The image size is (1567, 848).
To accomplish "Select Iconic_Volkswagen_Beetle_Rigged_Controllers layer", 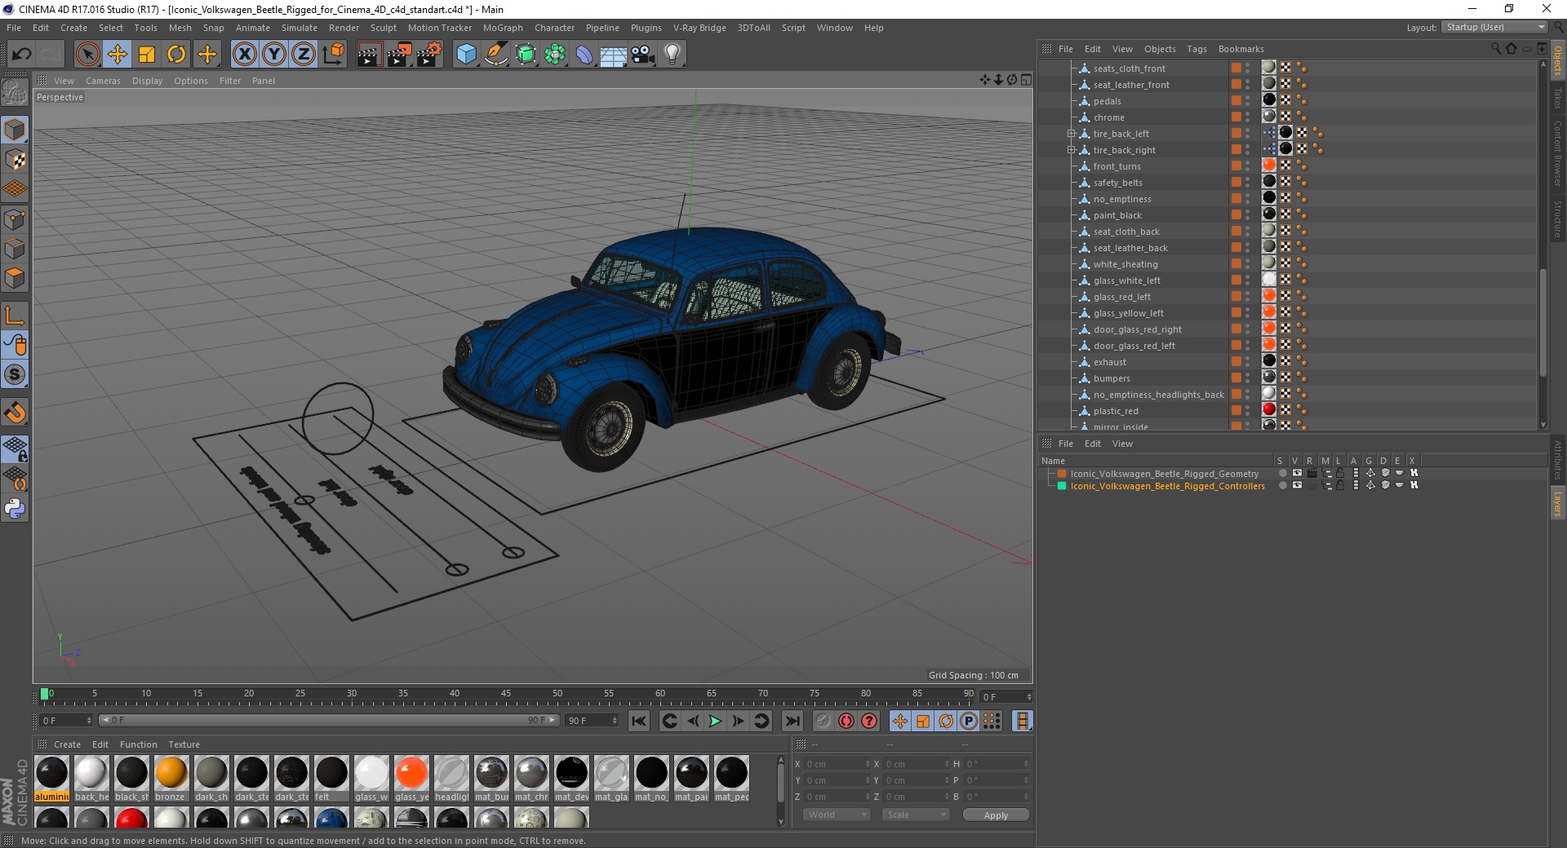I will coord(1167,486).
